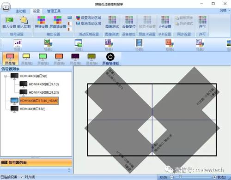The height and width of the screenshot is (180, 231).
Task: Select the 场景4 scene icon
Action: pos(109,45)
